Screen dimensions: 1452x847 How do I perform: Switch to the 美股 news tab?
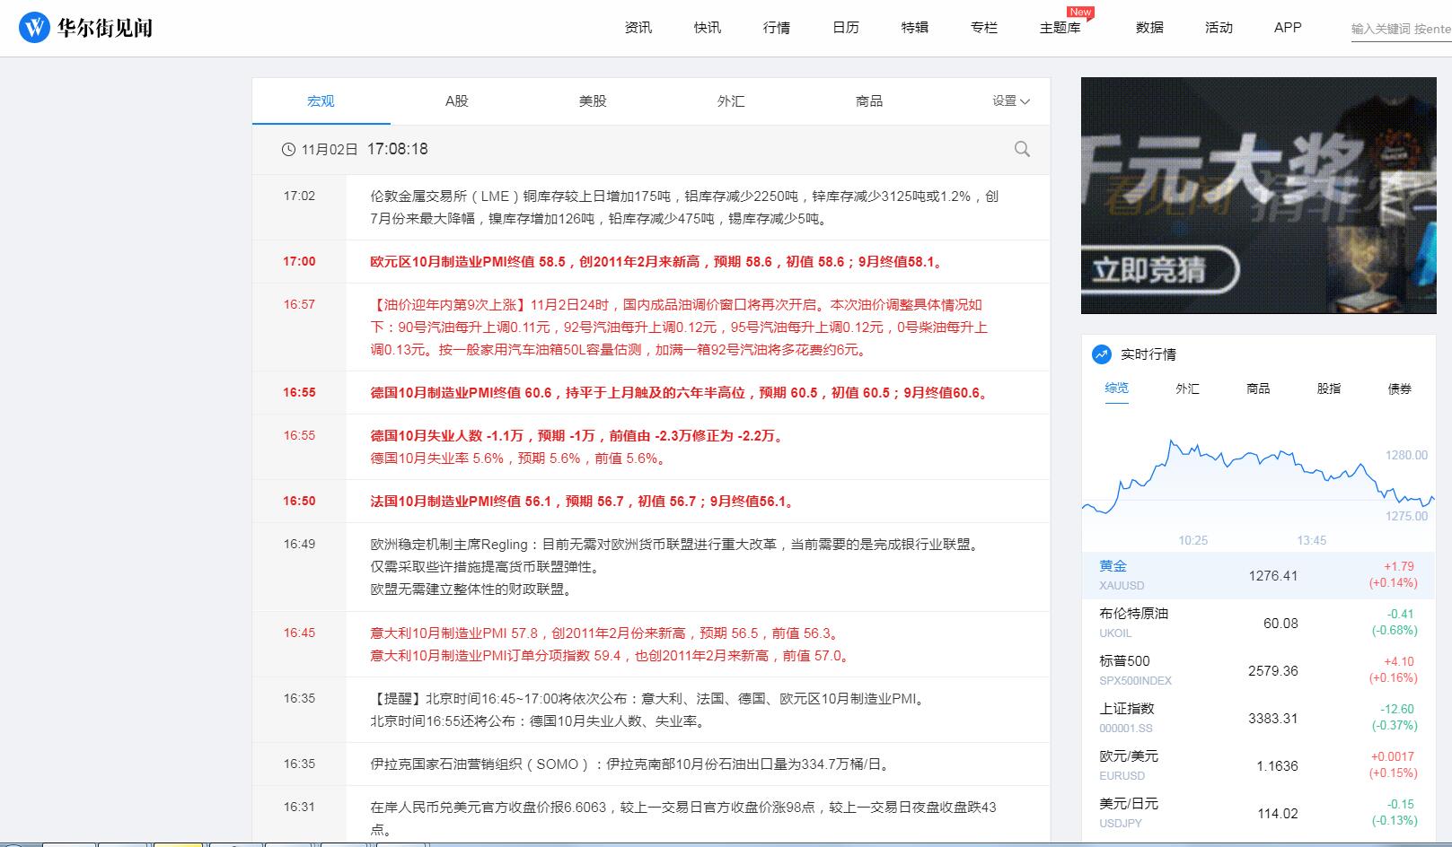(x=593, y=100)
